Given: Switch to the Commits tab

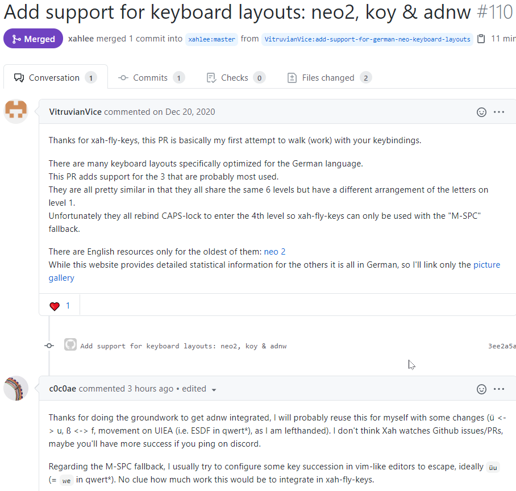Looking at the screenshot, I should [151, 78].
